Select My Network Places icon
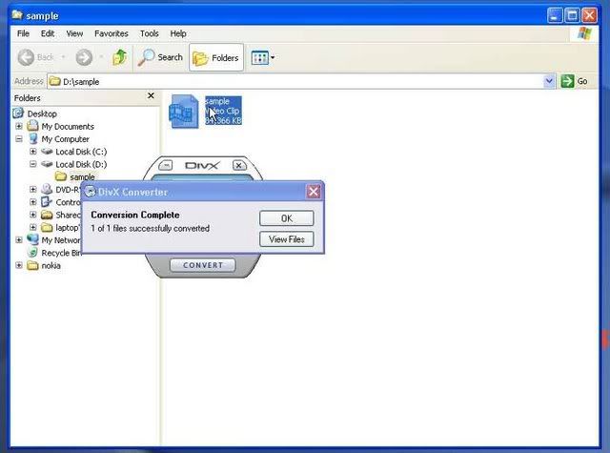Image resolution: width=610 pixels, height=453 pixels. (32, 239)
